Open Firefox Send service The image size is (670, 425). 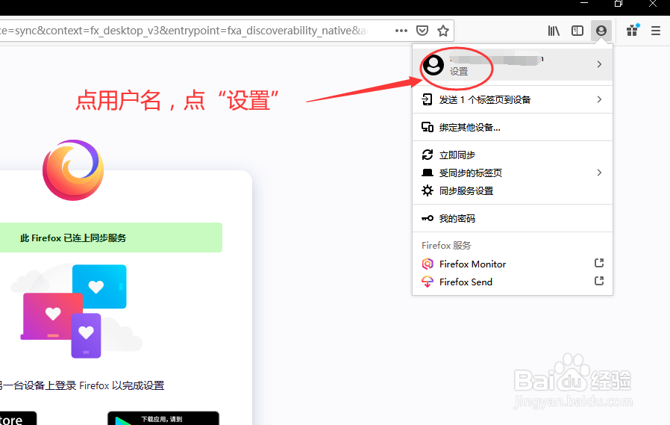click(513, 282)
